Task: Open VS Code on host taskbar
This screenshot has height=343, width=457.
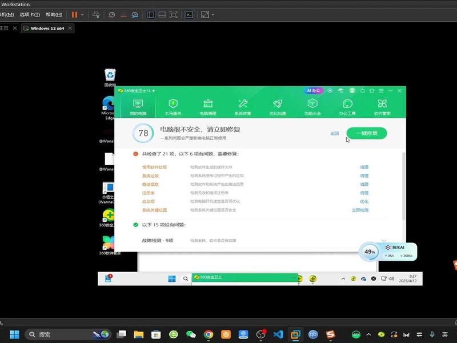Action: pos(278,334)
